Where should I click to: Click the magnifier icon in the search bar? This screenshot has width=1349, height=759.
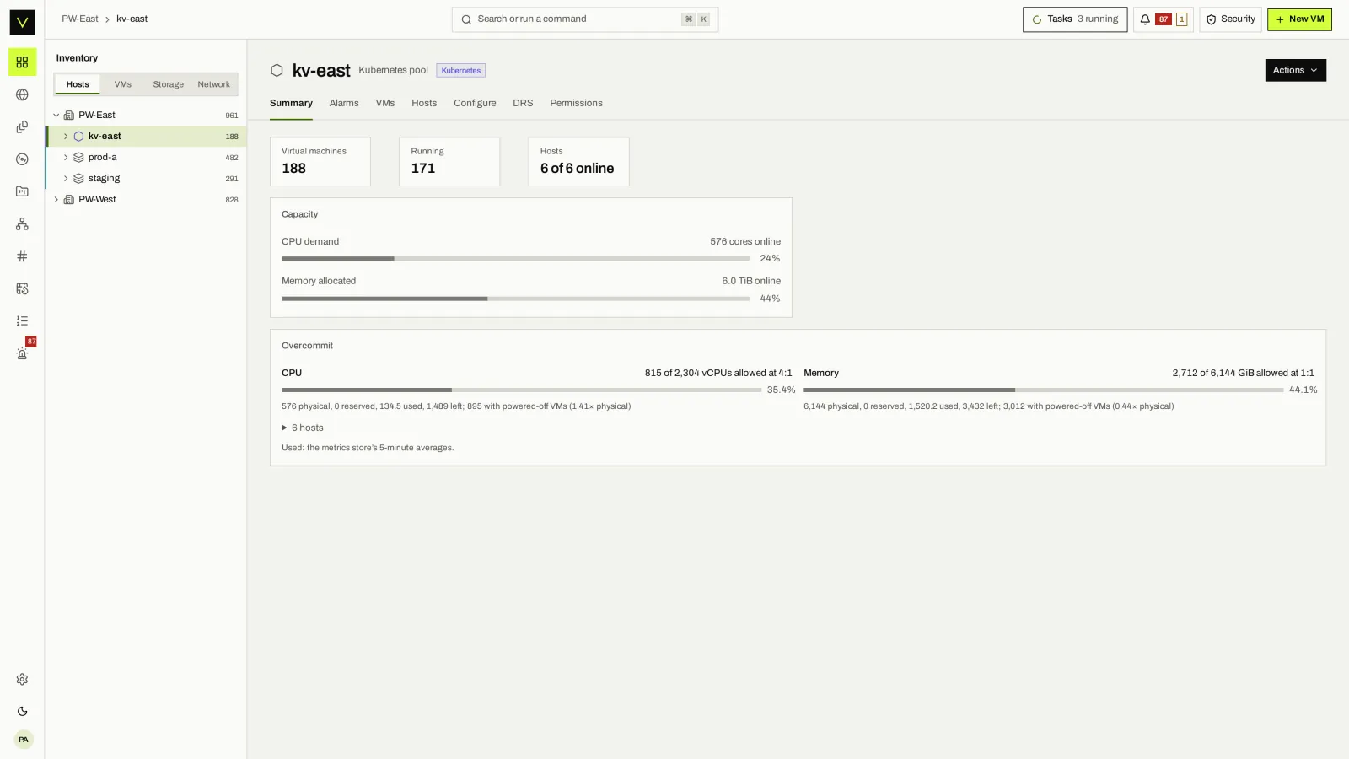pyautogui.click(x=466, y=19)
